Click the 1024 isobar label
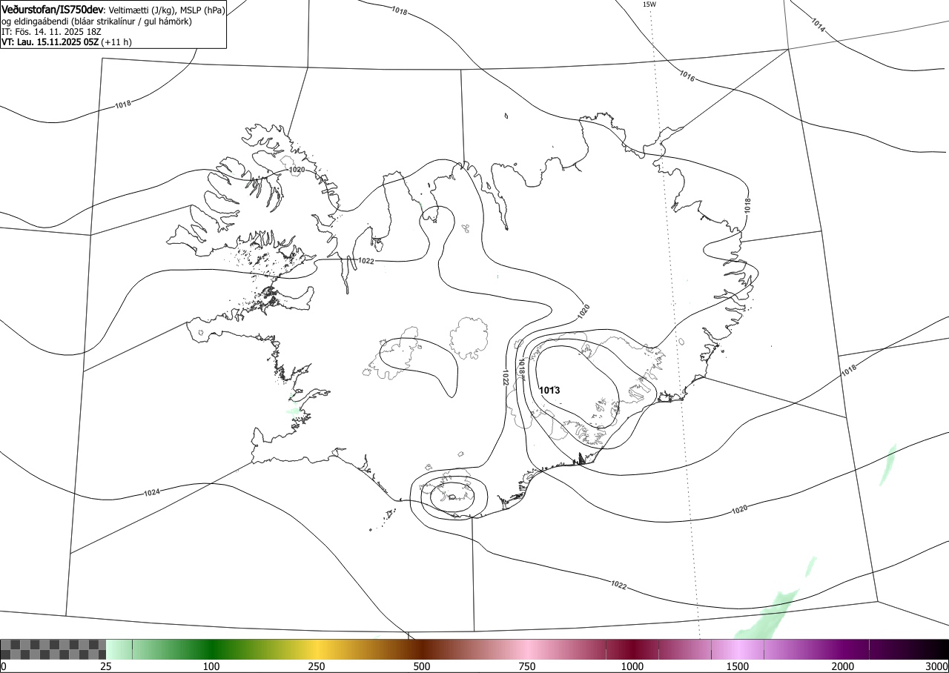 (152, 492)
